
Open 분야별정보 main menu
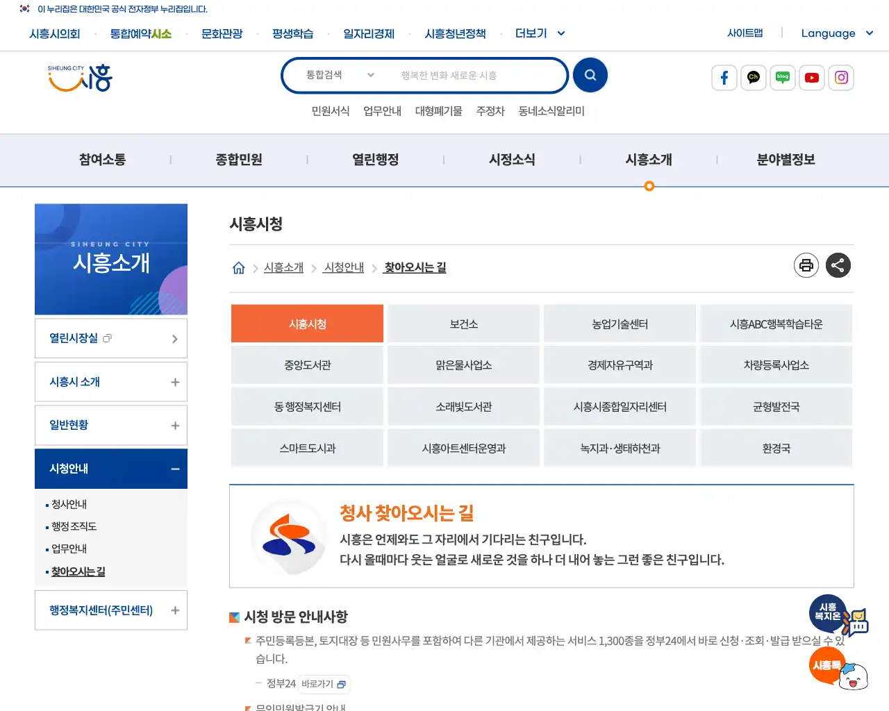(x=786, y=160)
